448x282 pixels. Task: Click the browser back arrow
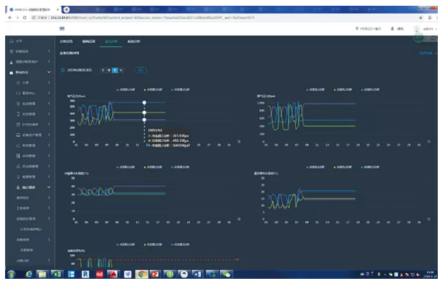[x=10, y=18]
